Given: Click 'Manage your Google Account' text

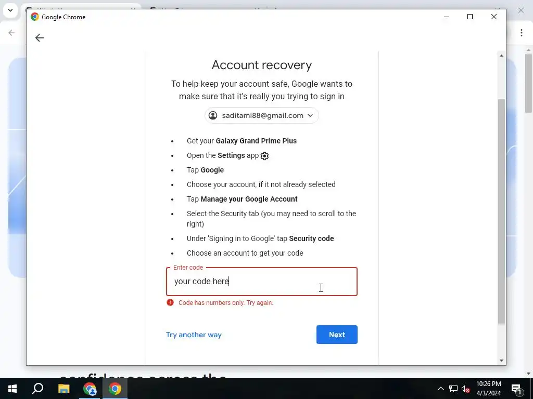Looking at the screenshot, I should [x=249, y=199].
